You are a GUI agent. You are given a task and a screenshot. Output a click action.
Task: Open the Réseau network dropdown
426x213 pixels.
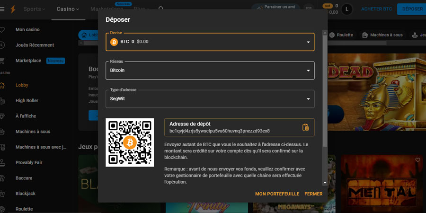tap(210, 71)
